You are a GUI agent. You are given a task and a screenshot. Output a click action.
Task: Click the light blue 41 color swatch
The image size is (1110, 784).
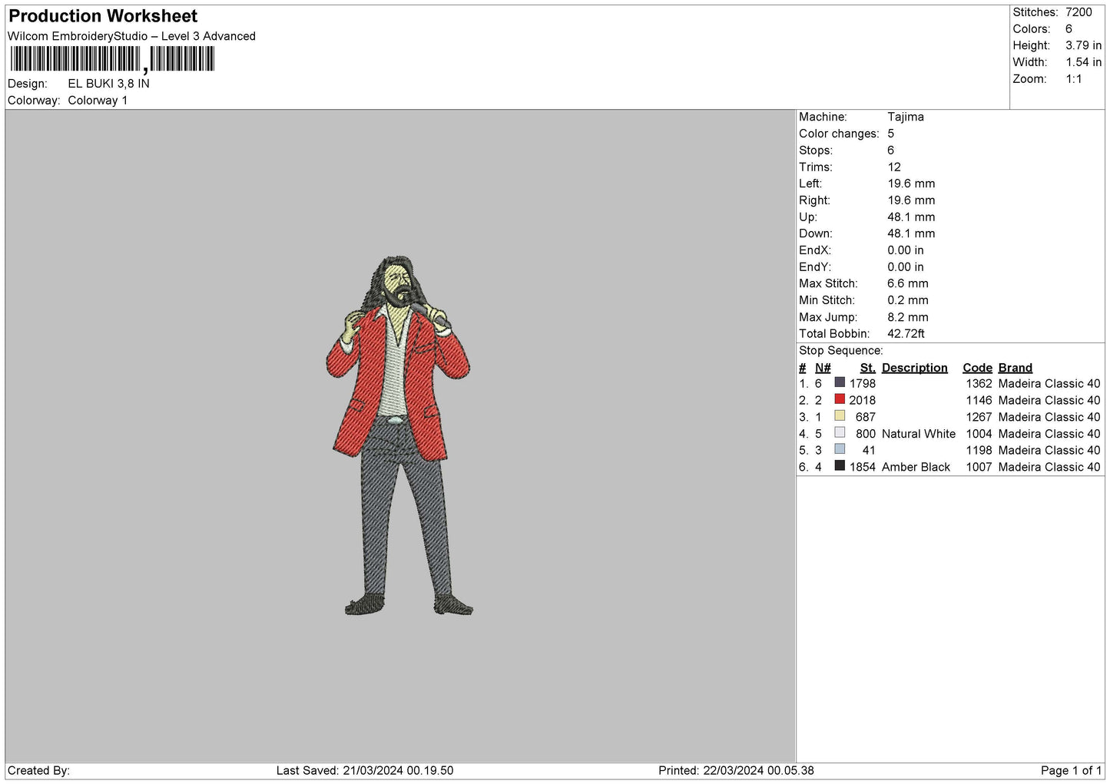(x=840, y=449)
